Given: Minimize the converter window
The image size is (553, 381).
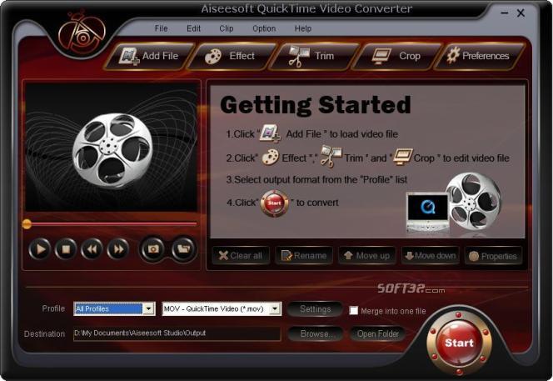Looking at the screenshot, I should point(505,13).
